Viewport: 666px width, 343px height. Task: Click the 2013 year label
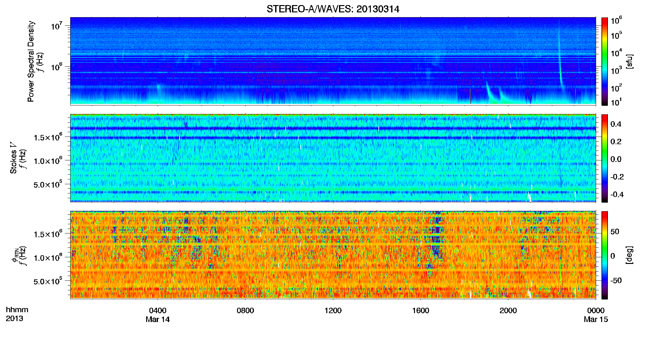pyautogui.click(x=14, y=319)
